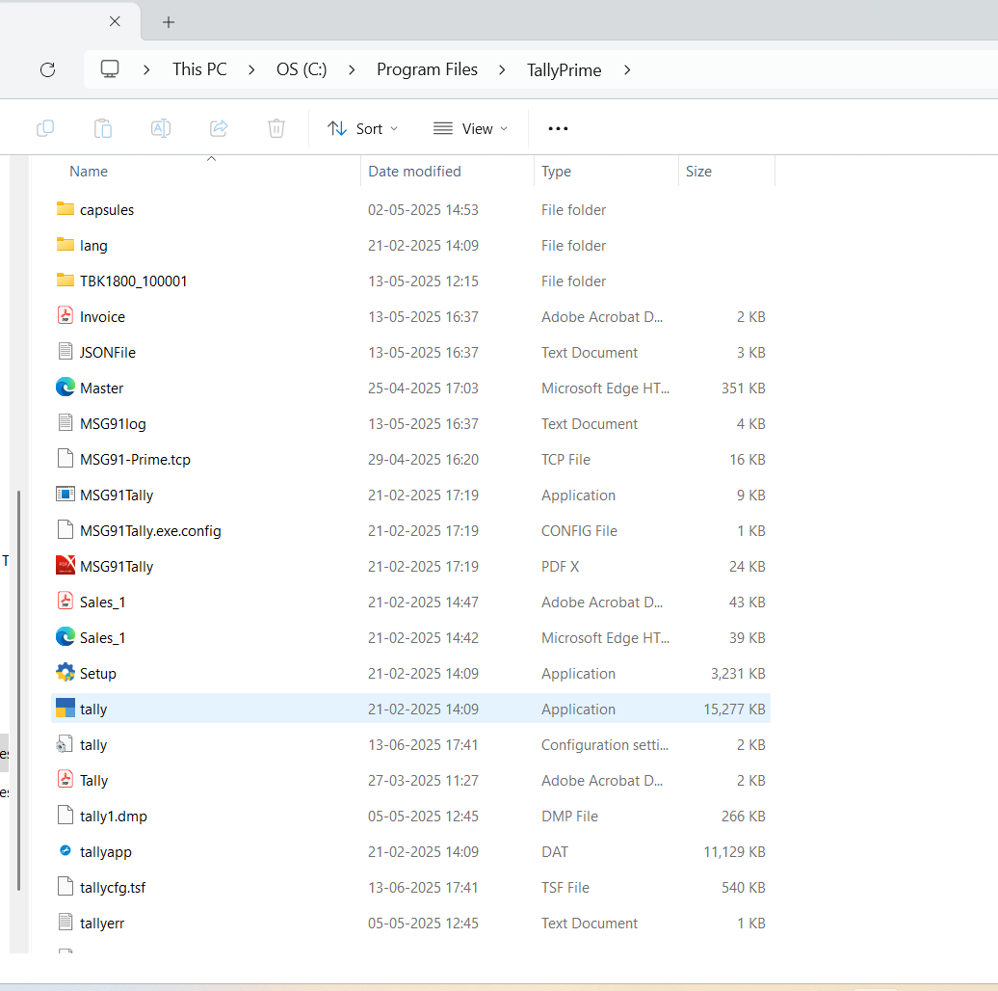Screen dimensions: 998x991
Task: Click the TSF File type cell
Action: tap(565, 887)
